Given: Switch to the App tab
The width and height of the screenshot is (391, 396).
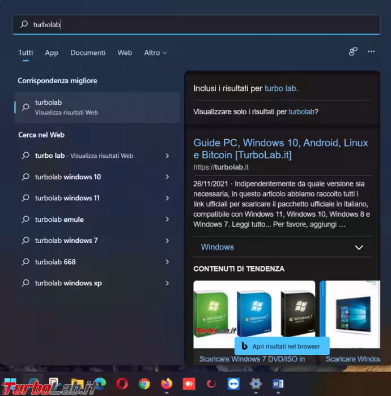Looking at the screenshot, I should tap(52, 53).
